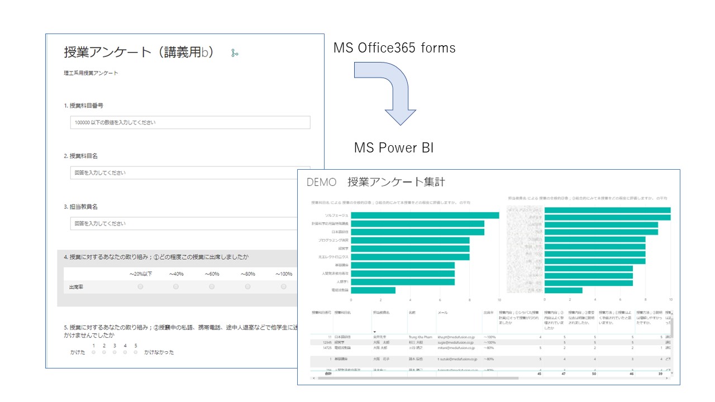
Task: Choose rating 5 on question 5 scale
Action: tap(136, 352)
